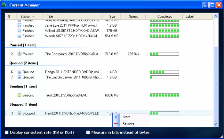Click the blue Start arrow icon in context menu

116,117
